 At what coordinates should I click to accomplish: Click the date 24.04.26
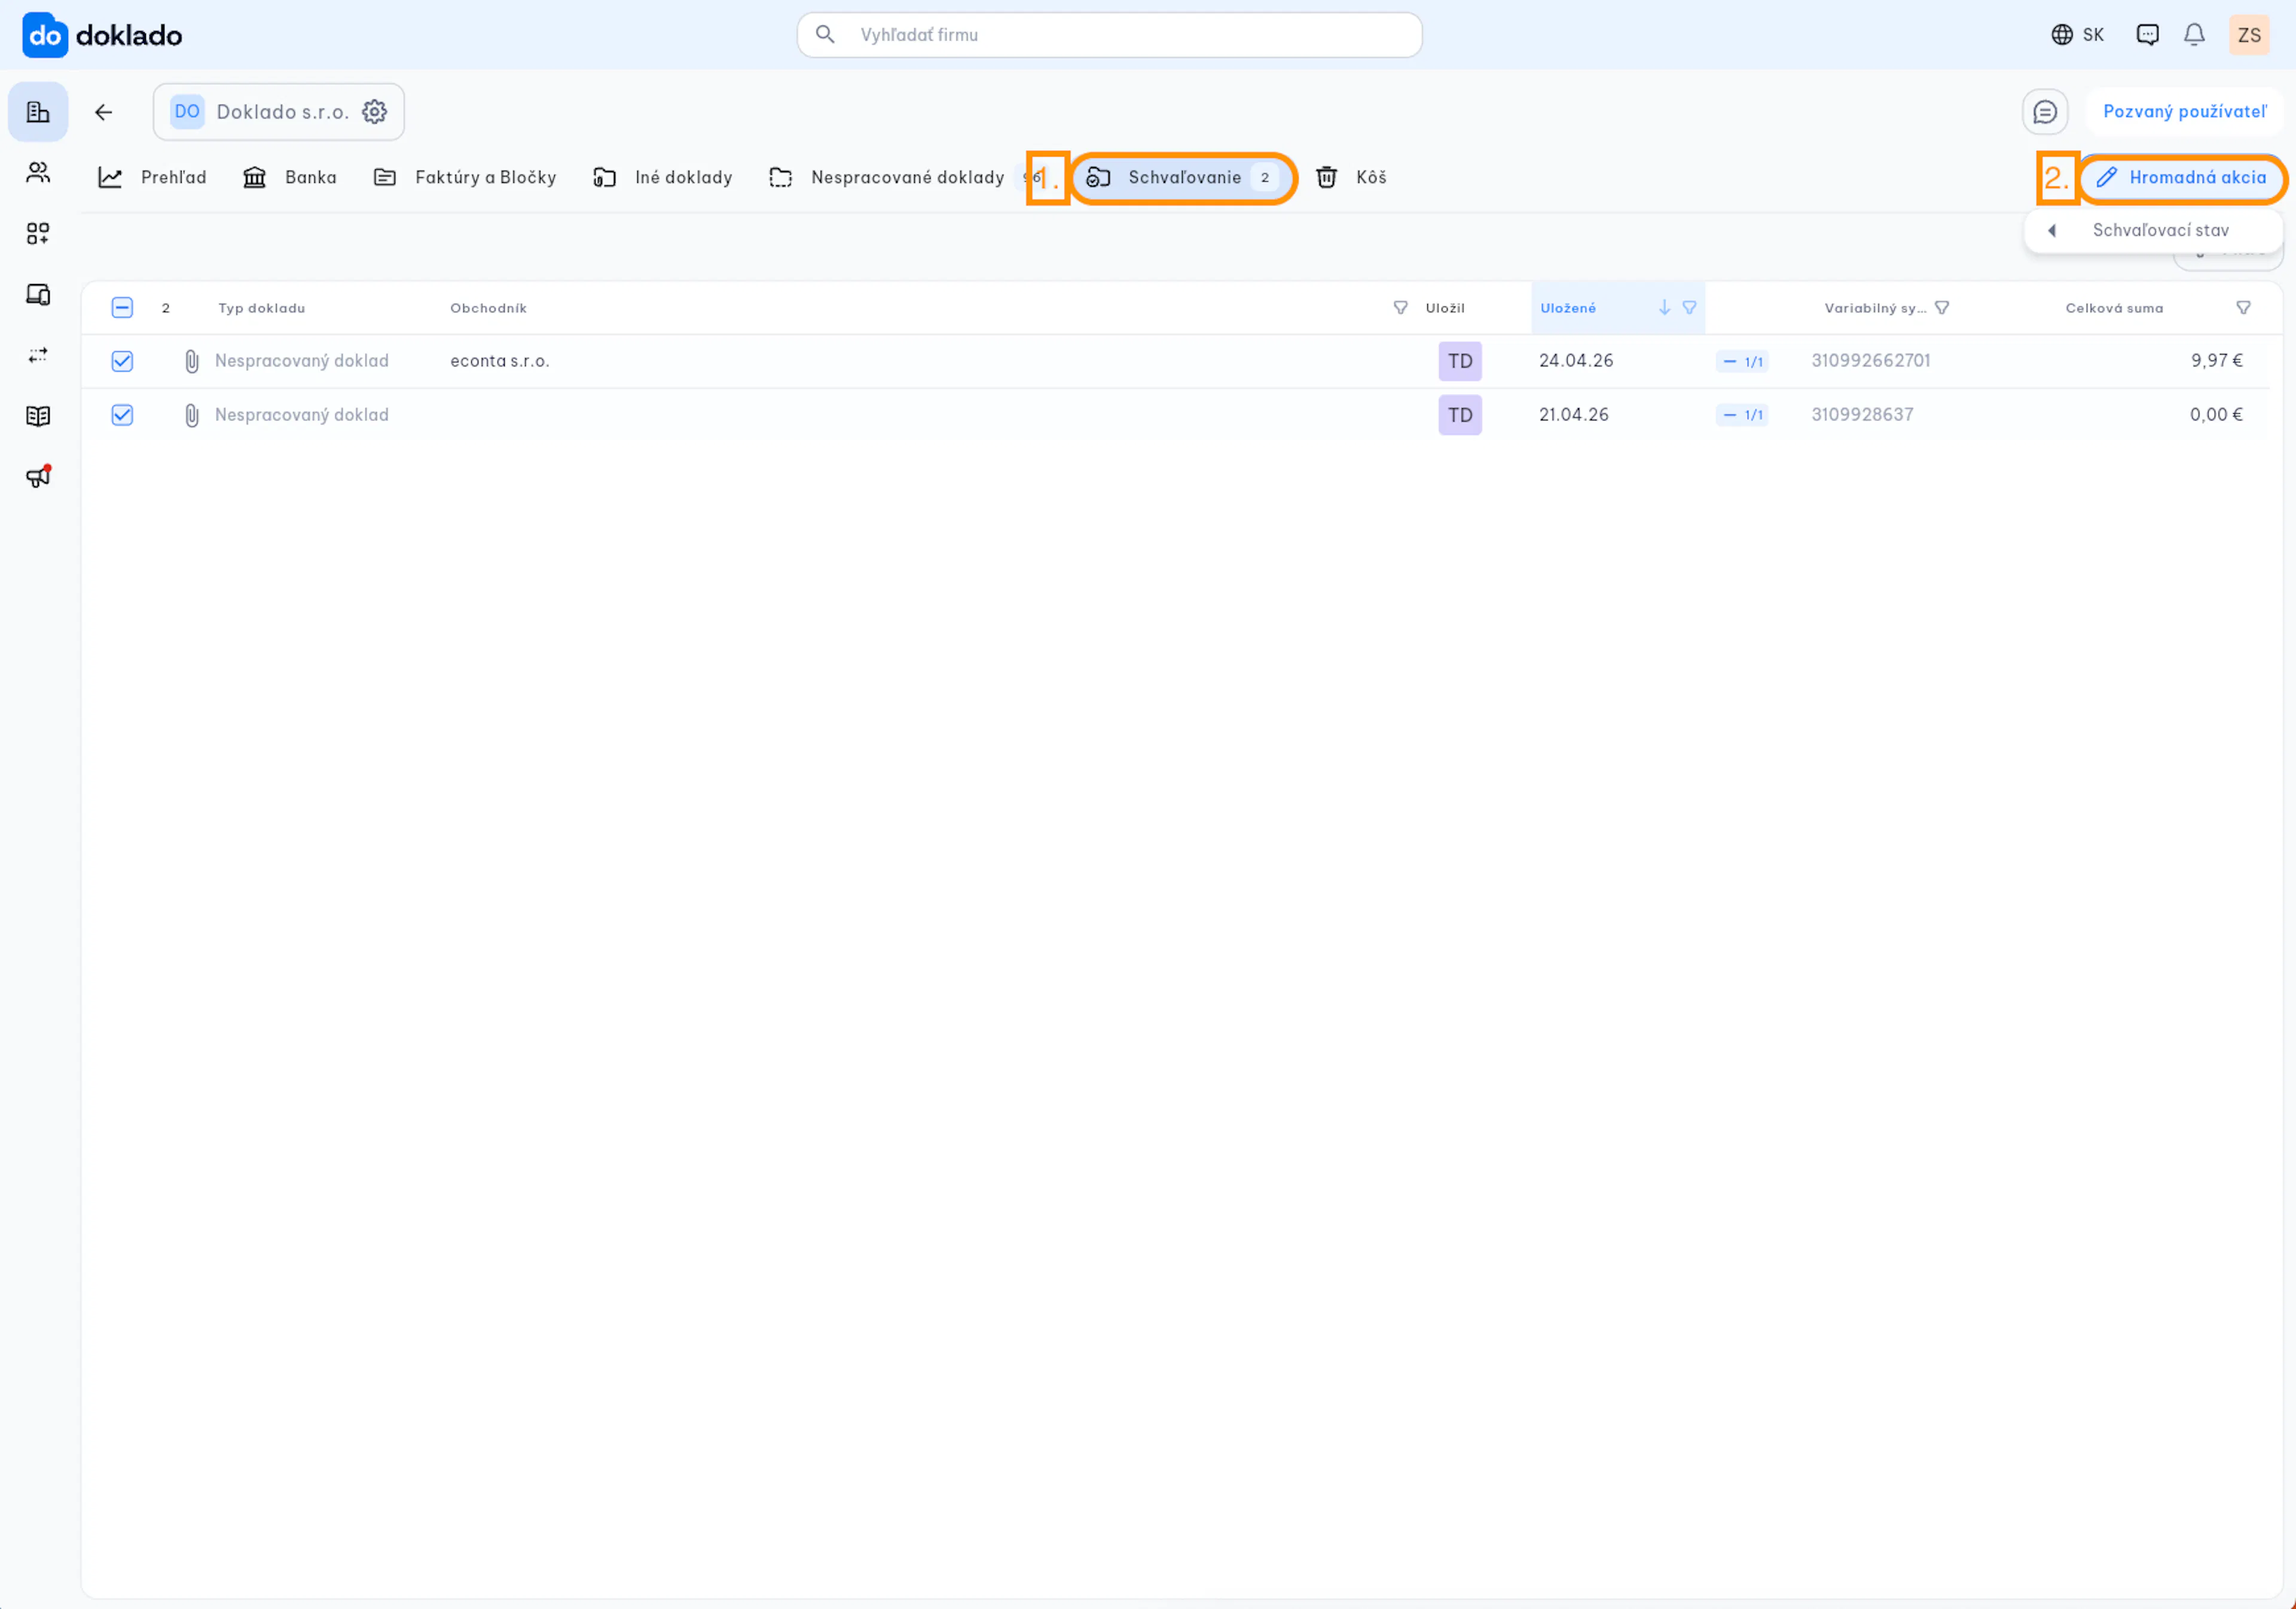1577,361
